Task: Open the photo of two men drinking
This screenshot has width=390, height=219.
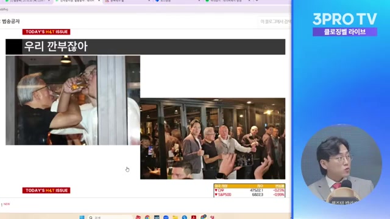Action: pos(73,100)
